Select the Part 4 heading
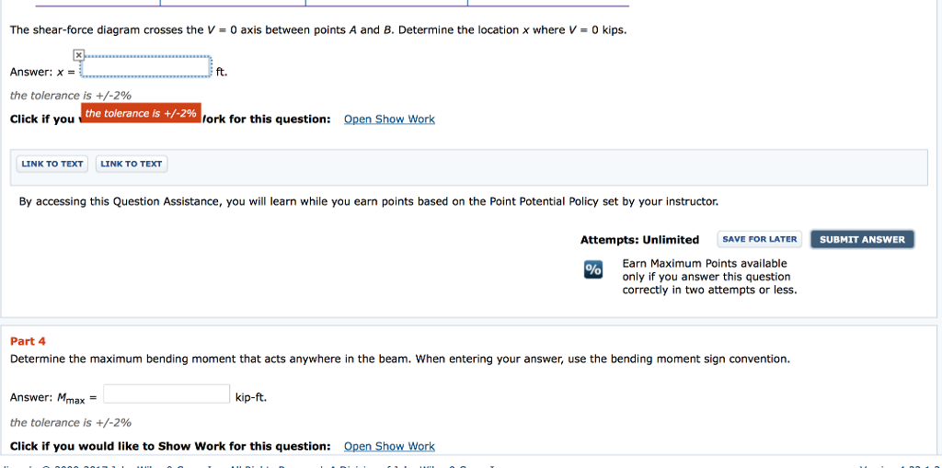The width and height of the screenshot is (942, 468). 28,341
